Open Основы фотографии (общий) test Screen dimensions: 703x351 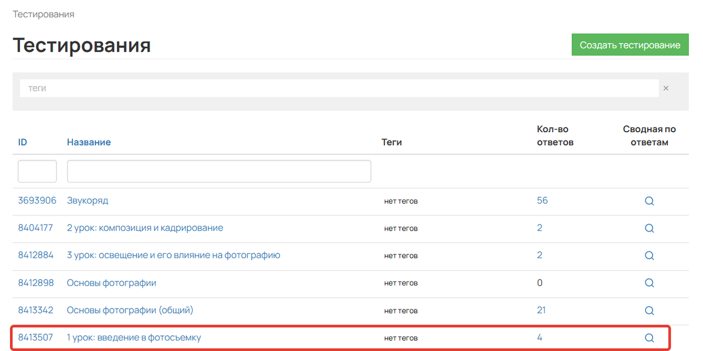129,310
